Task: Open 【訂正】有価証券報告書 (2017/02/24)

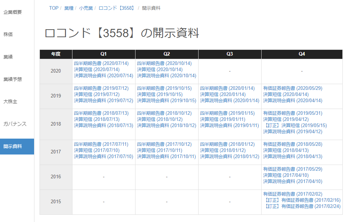Action: point(302,206)
